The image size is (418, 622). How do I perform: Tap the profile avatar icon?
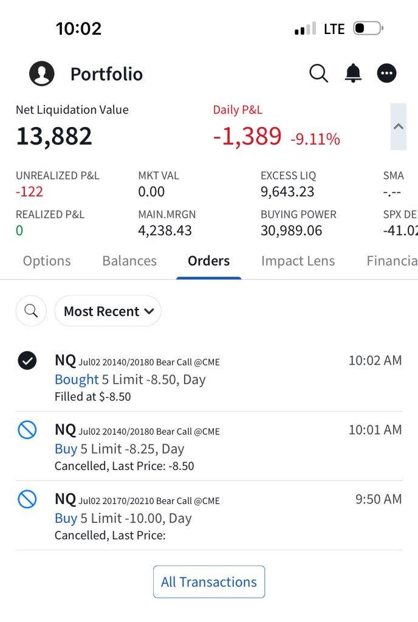tap(42, 74)
